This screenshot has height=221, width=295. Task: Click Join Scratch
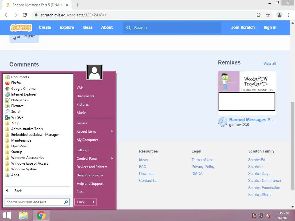(243, 27)
